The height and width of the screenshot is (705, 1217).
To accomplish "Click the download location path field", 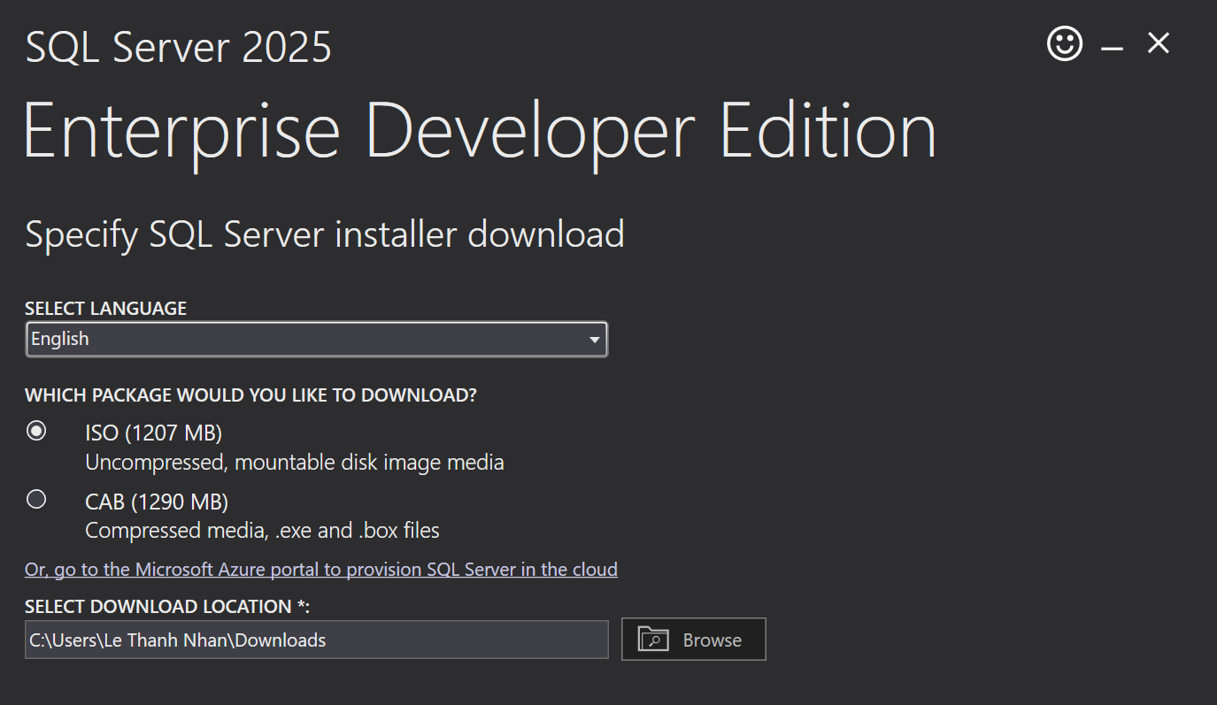I will tap(316, 640).
